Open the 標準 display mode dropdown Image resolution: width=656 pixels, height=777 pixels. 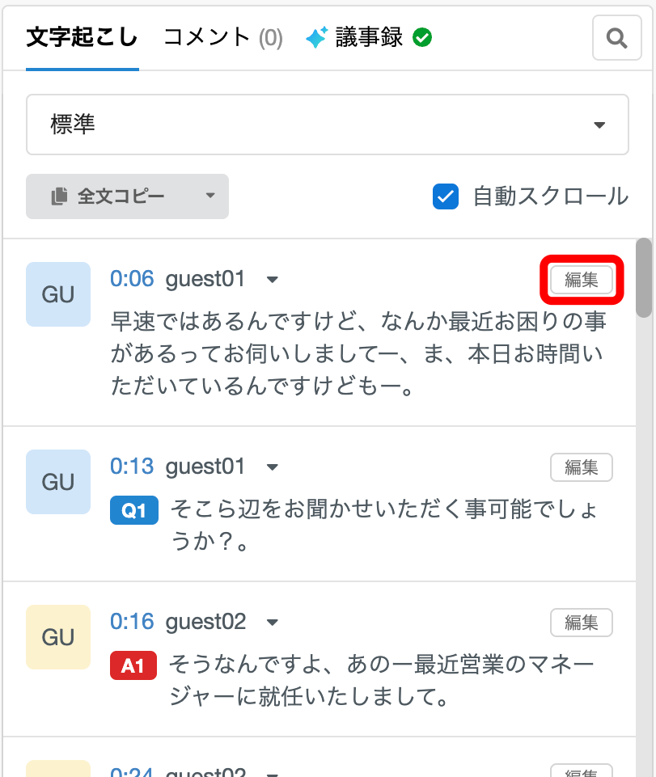328,125
